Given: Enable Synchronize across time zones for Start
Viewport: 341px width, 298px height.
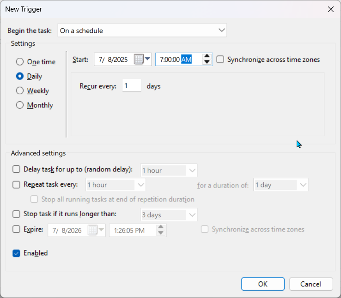Looking at the screenshot, I should [220, 60].
